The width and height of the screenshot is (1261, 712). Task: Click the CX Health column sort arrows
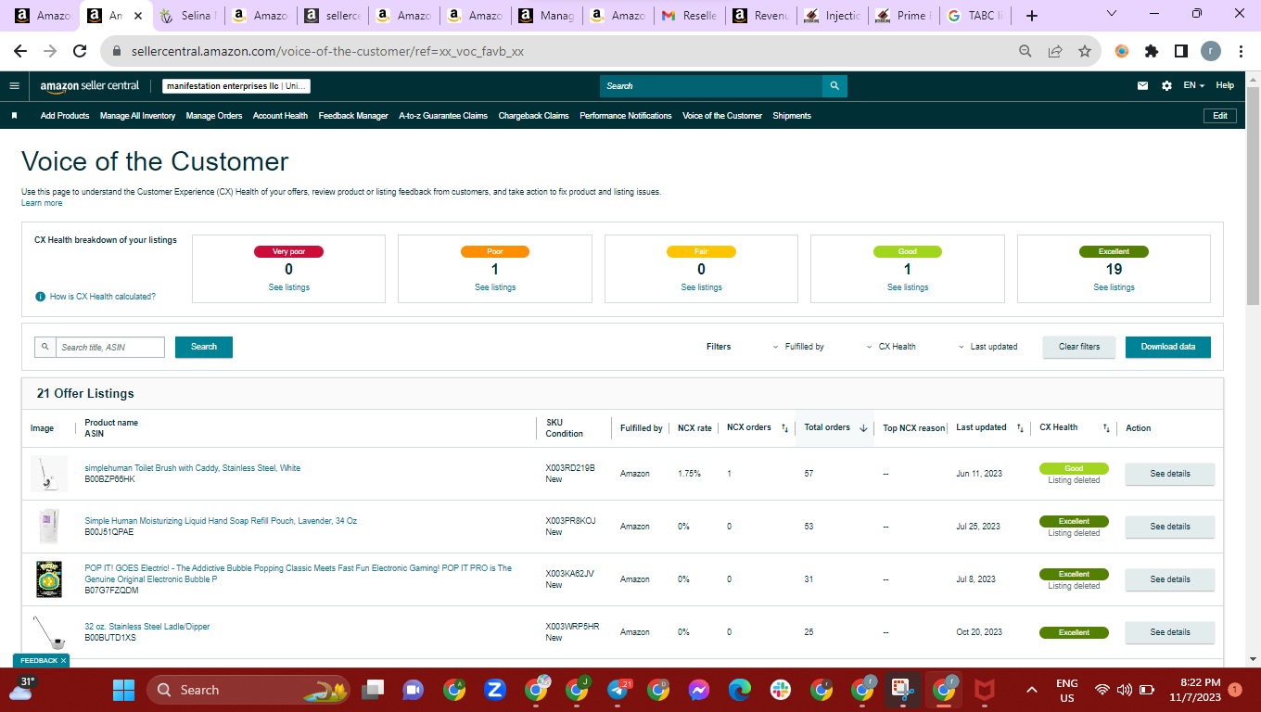coord(1106,428)
